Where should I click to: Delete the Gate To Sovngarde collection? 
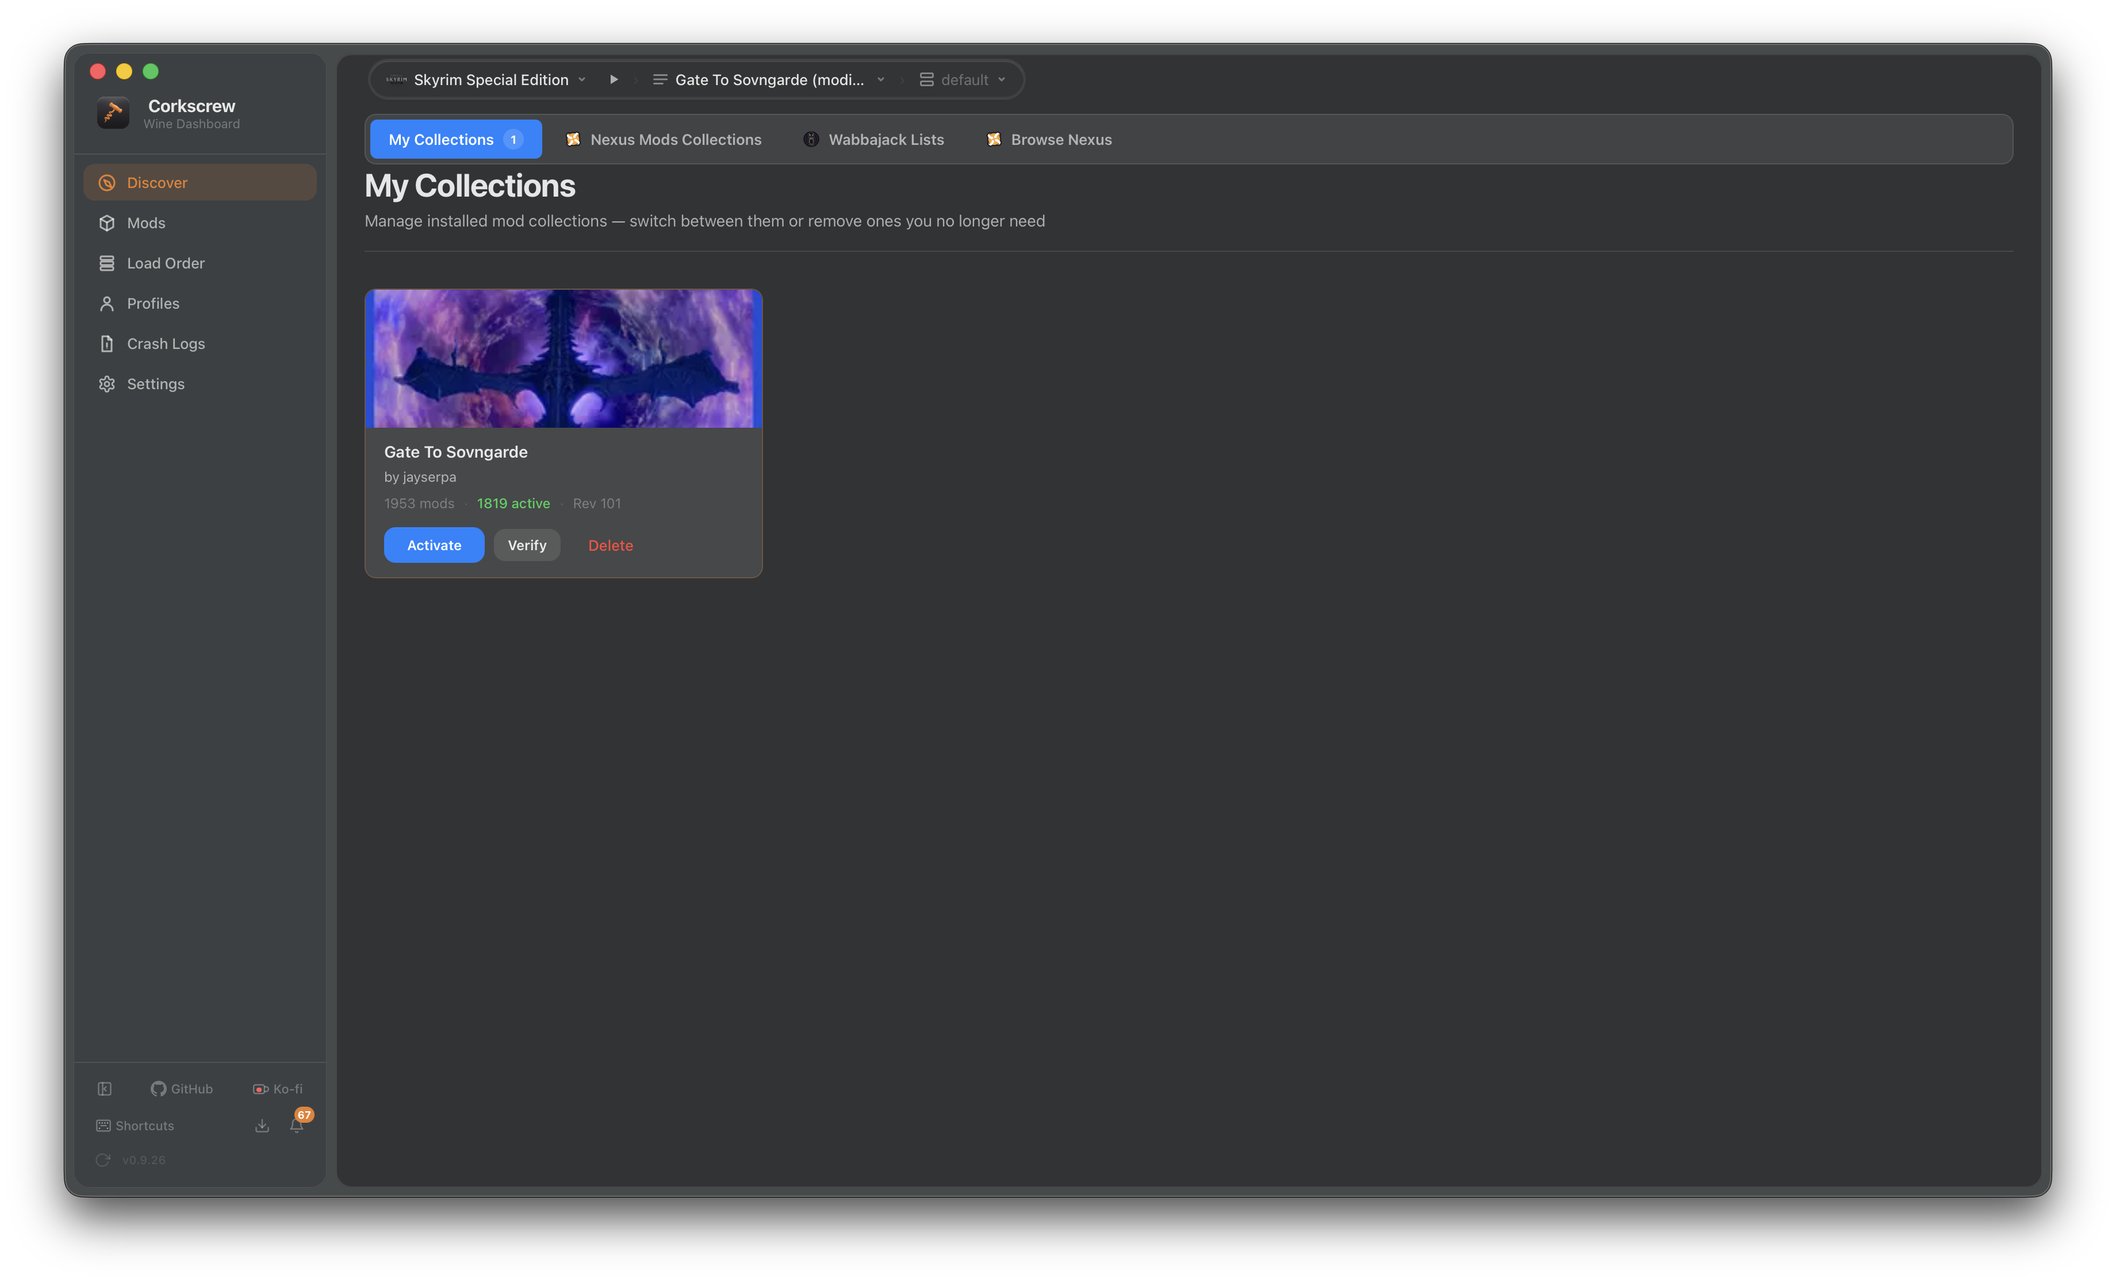[x=611, y=545]
